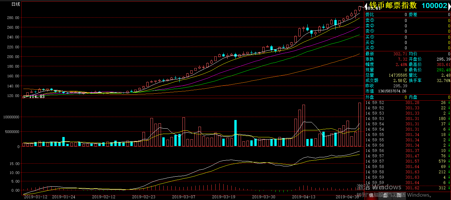The width and height of the screenshot is (451, 200).
Task: Click the 5000000 volume axis label
Action: tap(12, 132)
